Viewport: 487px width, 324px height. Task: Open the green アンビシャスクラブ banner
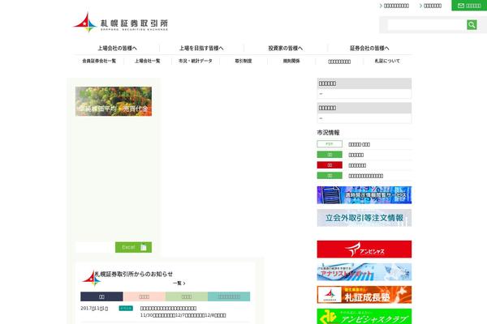[364, 317]
